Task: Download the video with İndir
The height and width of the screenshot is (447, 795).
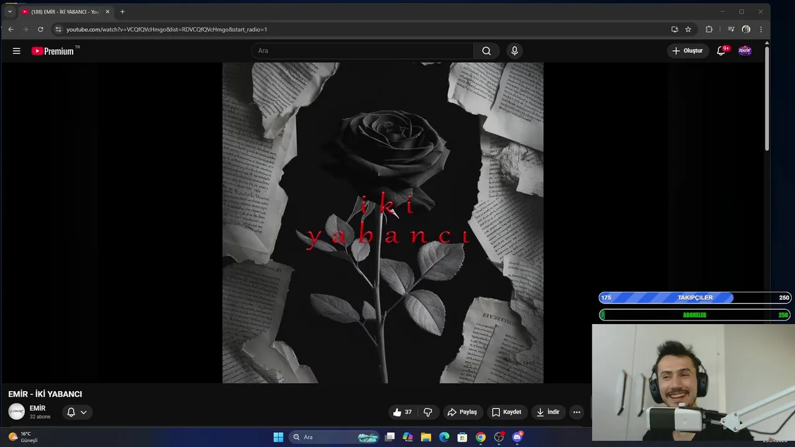Action: (x=548, y=412)
